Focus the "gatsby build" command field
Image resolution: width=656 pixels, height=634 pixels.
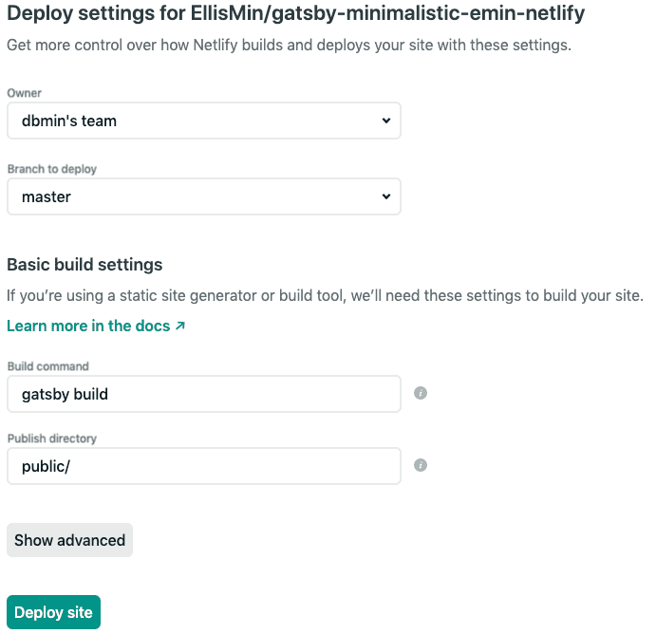(204, 394)
